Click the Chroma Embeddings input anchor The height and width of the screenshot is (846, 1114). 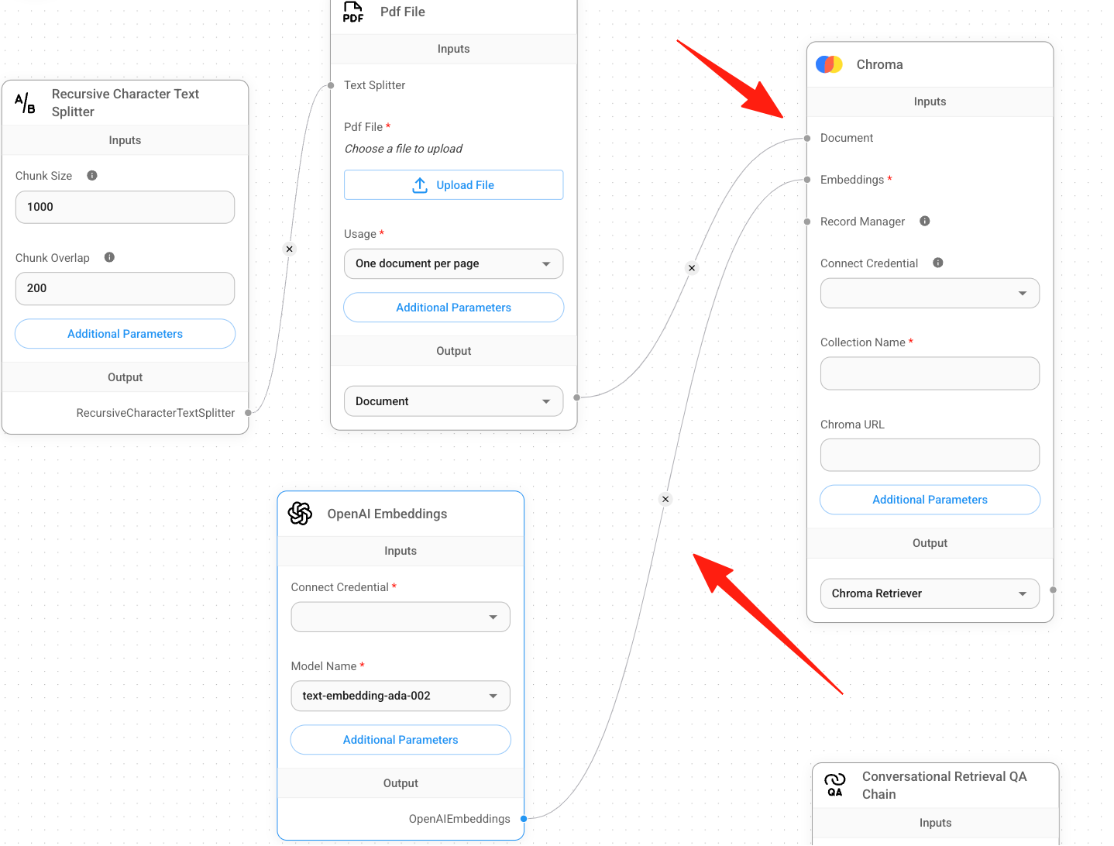coord(807,180)
